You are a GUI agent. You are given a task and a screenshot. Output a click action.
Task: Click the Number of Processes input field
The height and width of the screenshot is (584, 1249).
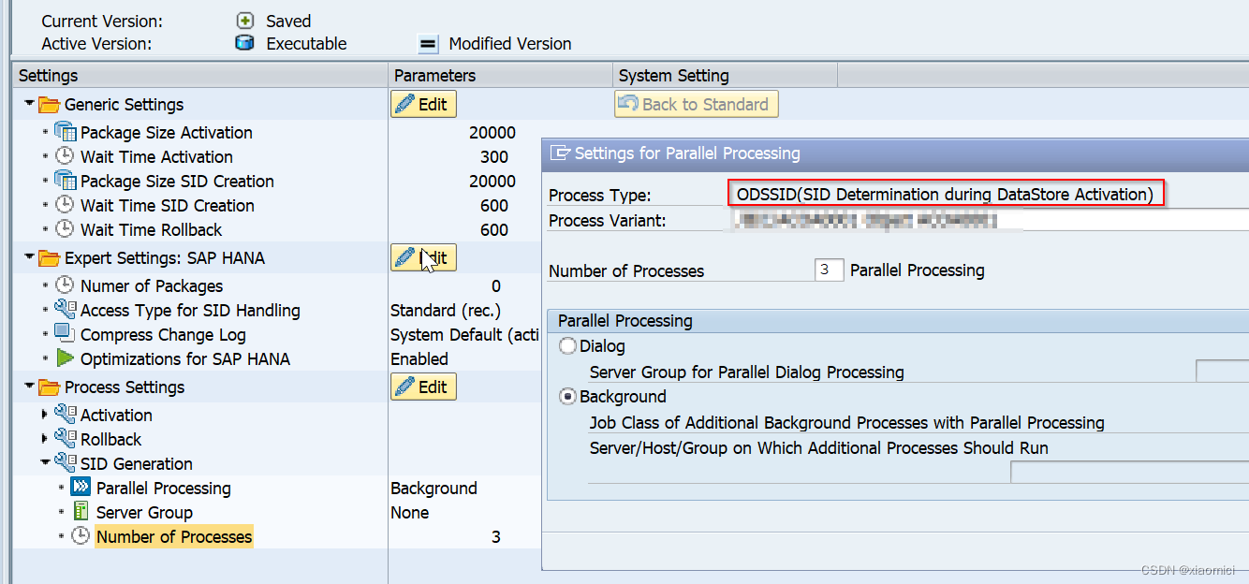click(830, 270)
